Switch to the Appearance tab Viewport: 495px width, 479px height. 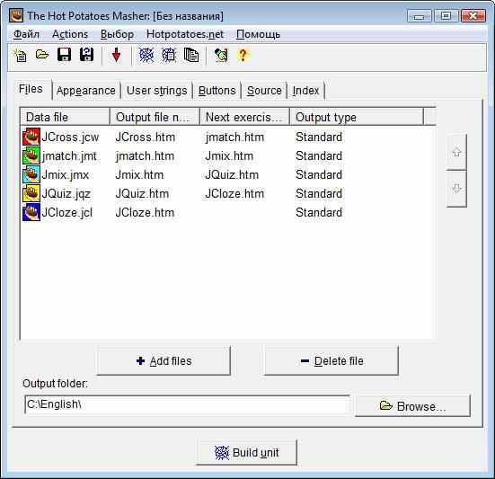click(x=86, y=91)
